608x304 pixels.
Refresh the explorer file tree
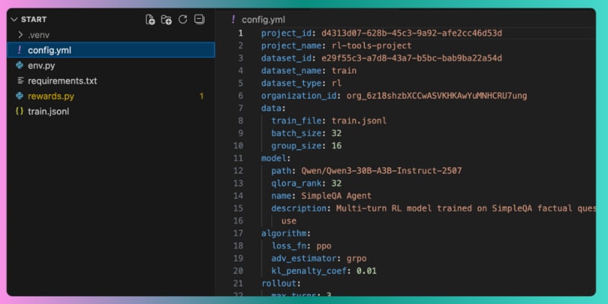[x=182, y=20]
